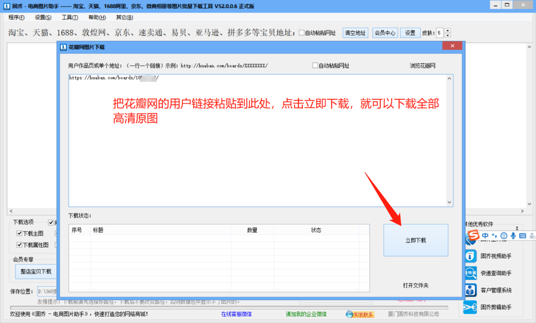Image resolution: width=536 pixels, height=323 pixels.
Task: Open the 设置(S) menu
Action: pos(43,17)
